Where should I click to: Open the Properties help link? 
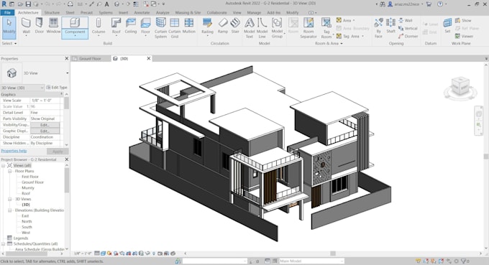pyautogui.click(x=14, y=151)
